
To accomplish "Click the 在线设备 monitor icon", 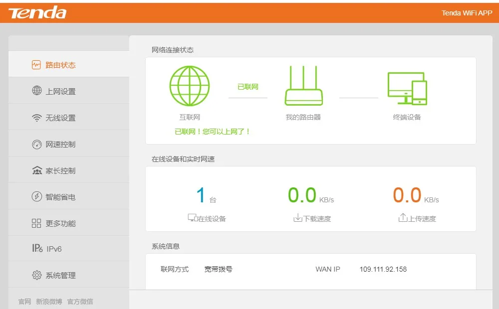I will coord(193,218).
